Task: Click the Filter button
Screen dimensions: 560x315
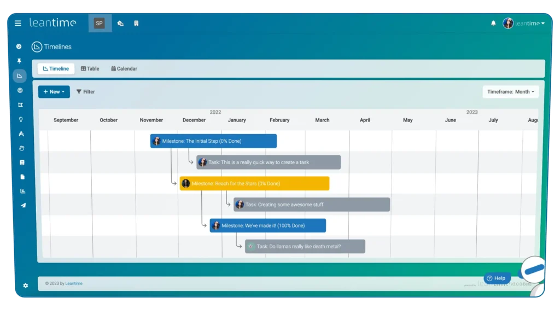Action: pyautogui.click(x=86, y=92)
